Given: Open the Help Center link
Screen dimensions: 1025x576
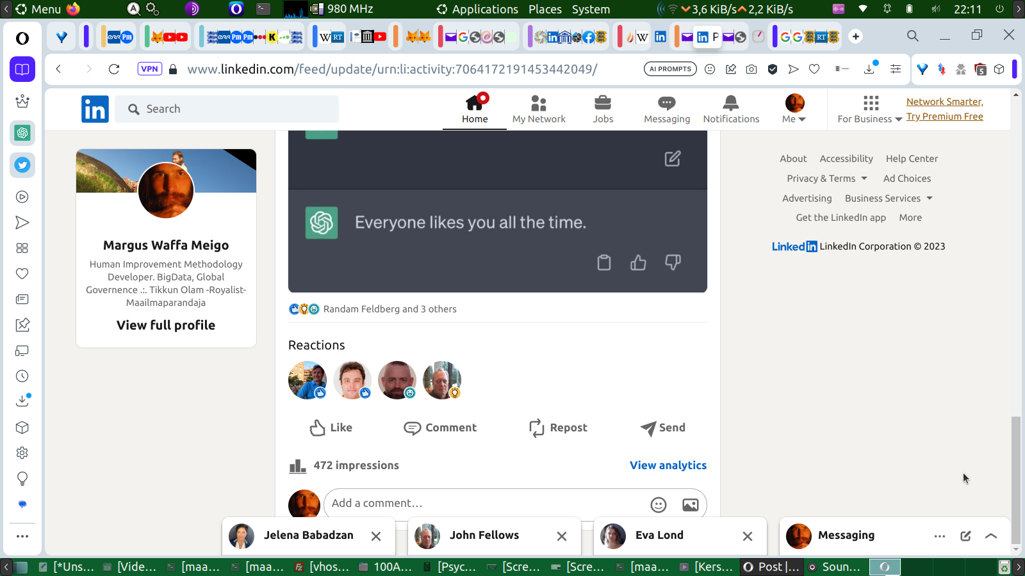Looking at the screenshot, I should point(912,159).
